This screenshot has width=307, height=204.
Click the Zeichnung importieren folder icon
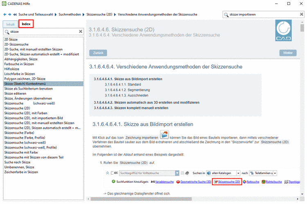click(165, 135)
